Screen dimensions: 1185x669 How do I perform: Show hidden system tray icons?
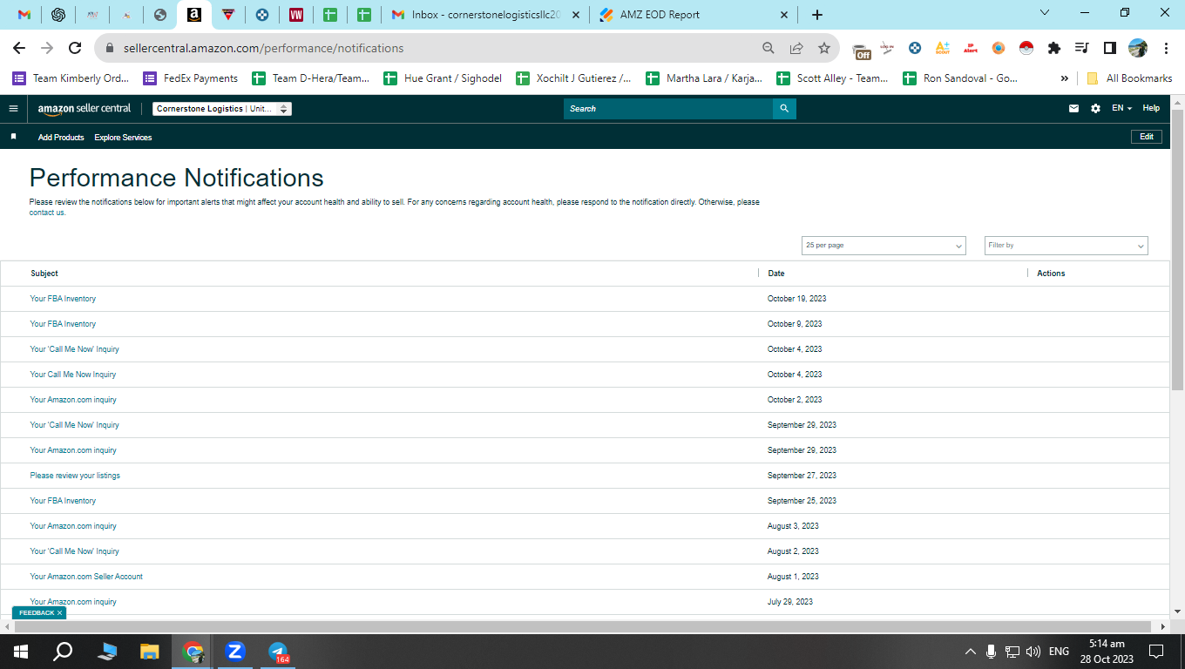[970, 652]
